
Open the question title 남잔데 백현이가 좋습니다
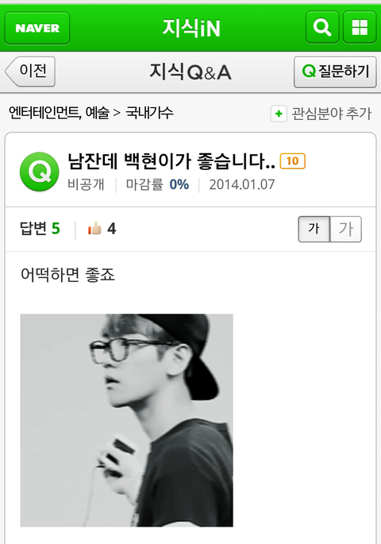pos(171,161)
